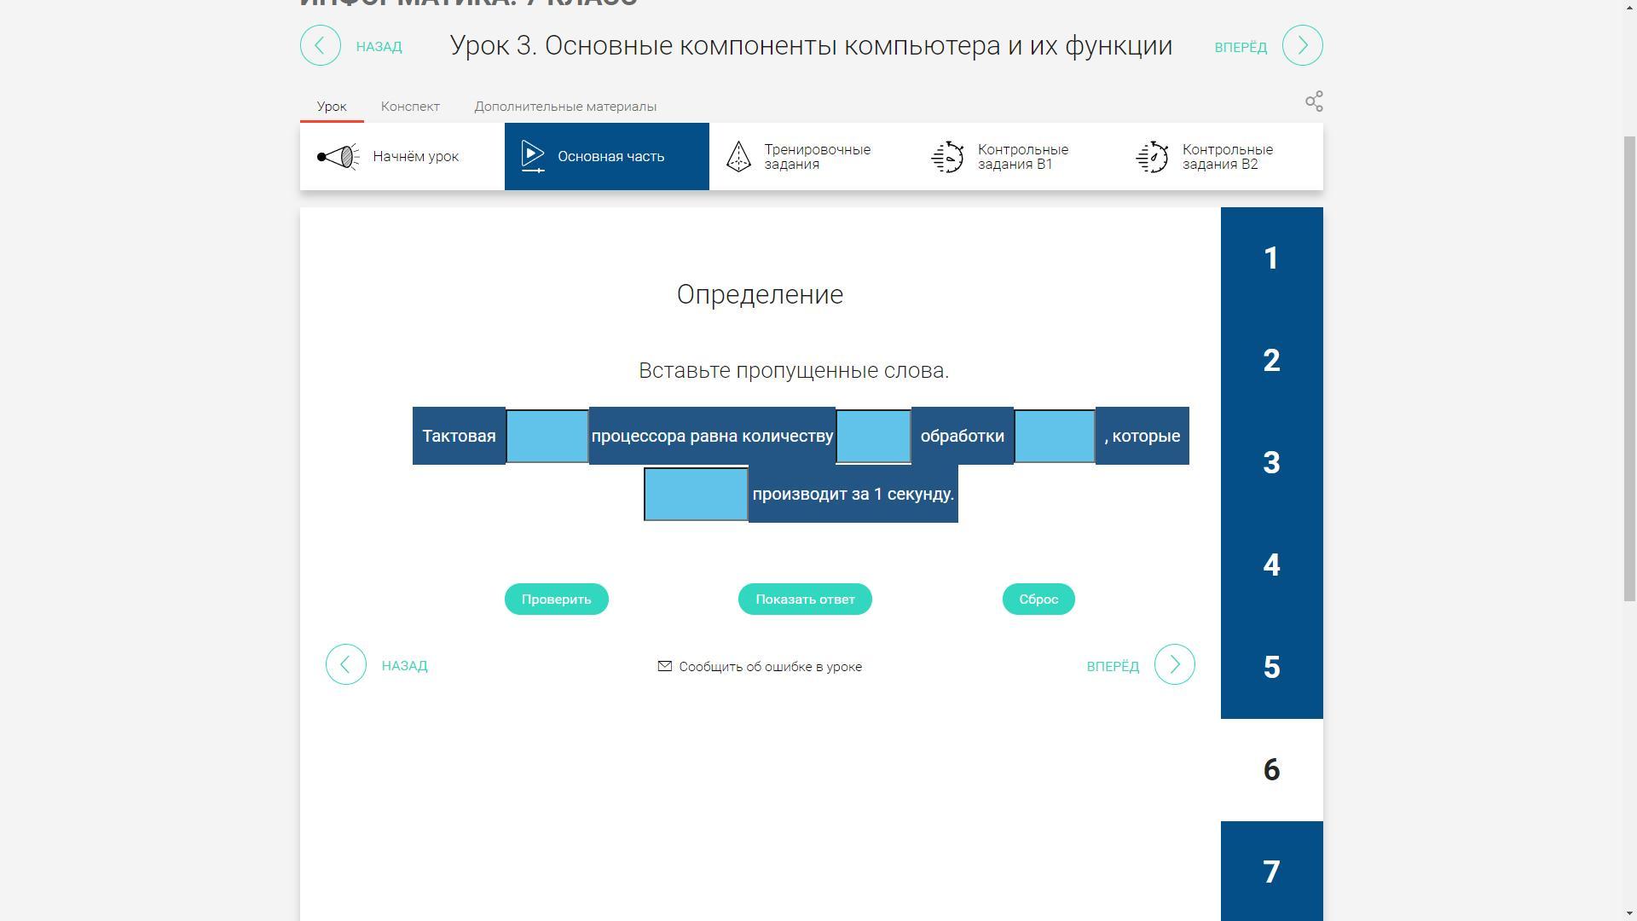Click top left back arrow circle
This screenshot has width=1637, height=921.
point(321,45)
